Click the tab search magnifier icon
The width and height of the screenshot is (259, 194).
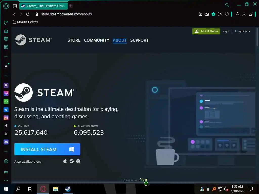tap(227, 5)
